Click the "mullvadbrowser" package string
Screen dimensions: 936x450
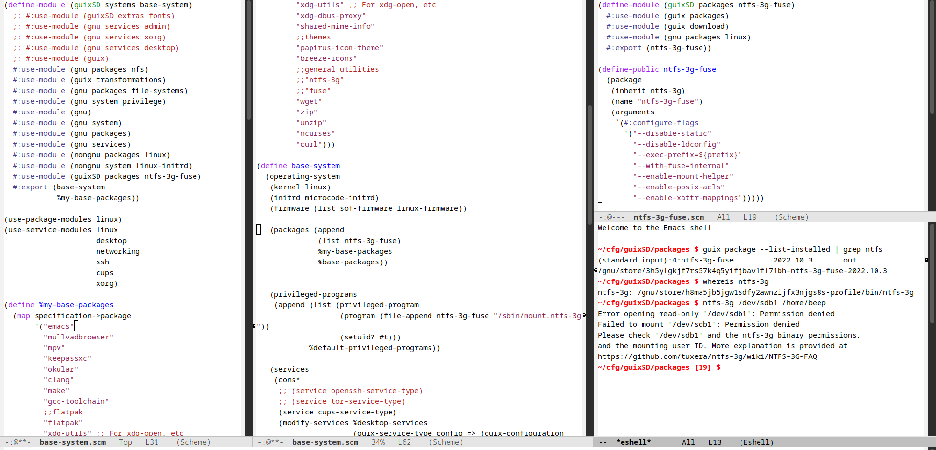78,337
